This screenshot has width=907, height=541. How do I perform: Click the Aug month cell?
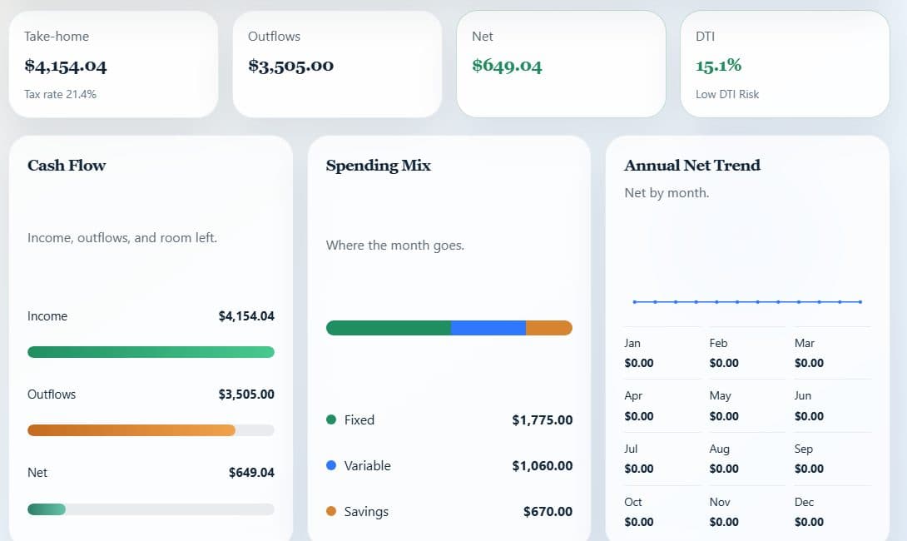[x=747, y=459]
